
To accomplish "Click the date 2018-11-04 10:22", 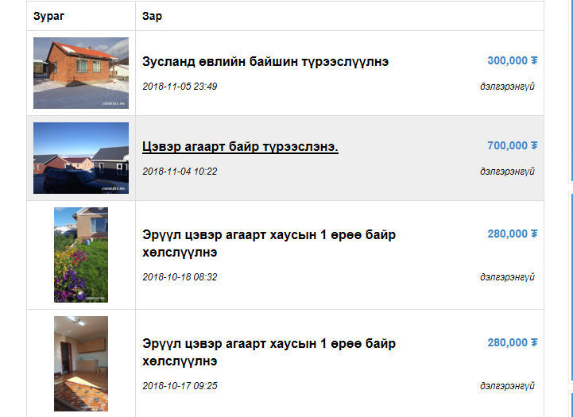I will 180,171.
